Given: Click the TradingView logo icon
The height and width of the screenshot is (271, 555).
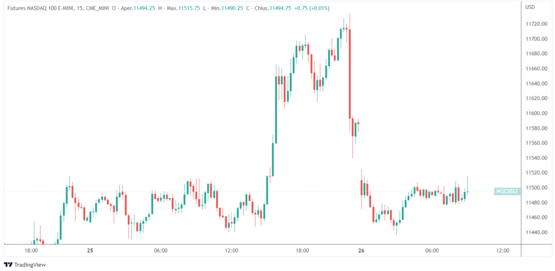Looking at the screenshot, I should click(8, 264).
